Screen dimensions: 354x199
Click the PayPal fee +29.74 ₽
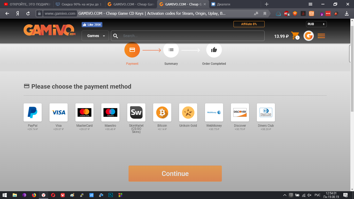point(33,129)
